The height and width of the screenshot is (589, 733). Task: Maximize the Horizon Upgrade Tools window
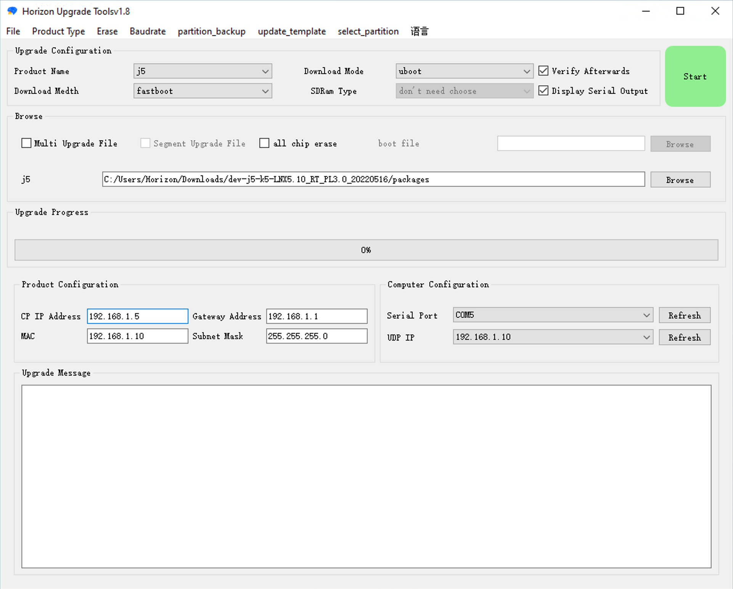tap(680, 11)
